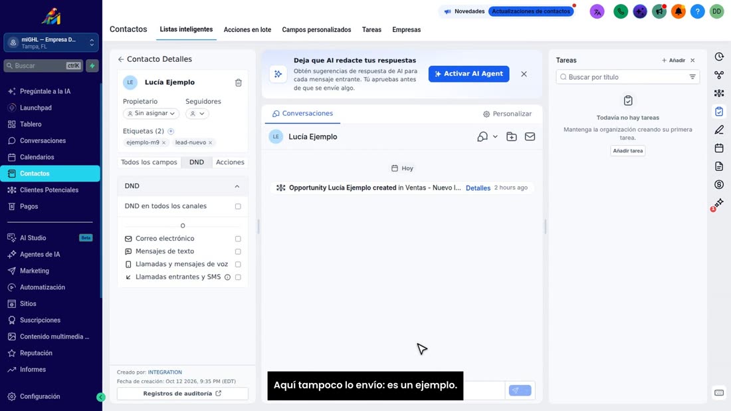
Task: Dismiss the AI suggestion banner
Action: (x=524, y=74)
